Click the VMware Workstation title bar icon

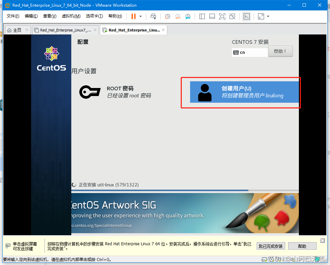(x=8, y=5)
